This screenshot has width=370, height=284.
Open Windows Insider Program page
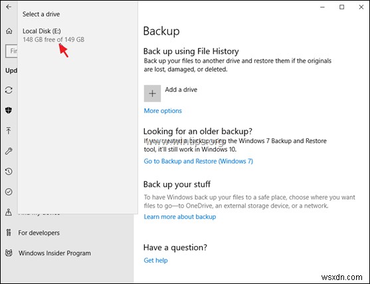click(x=54, y=253)
